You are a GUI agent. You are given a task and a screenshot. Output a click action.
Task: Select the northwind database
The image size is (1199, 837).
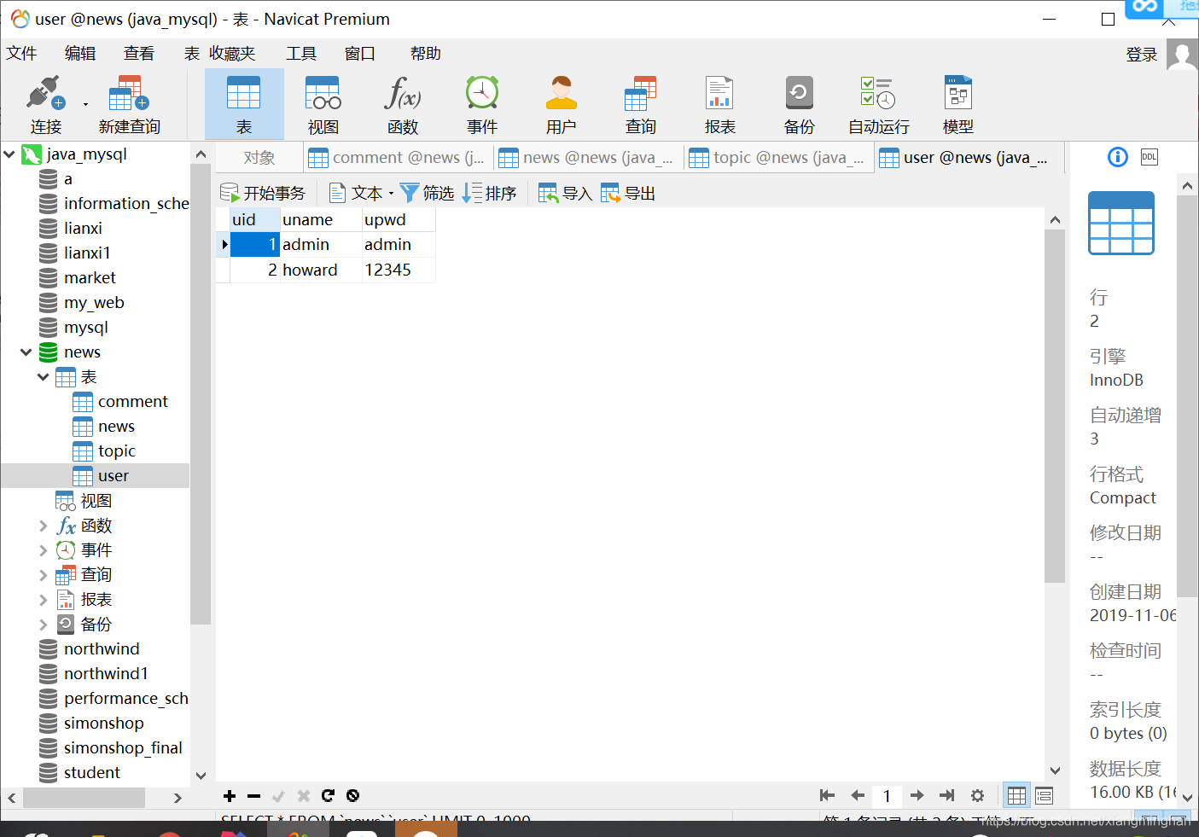click(102, 649)
